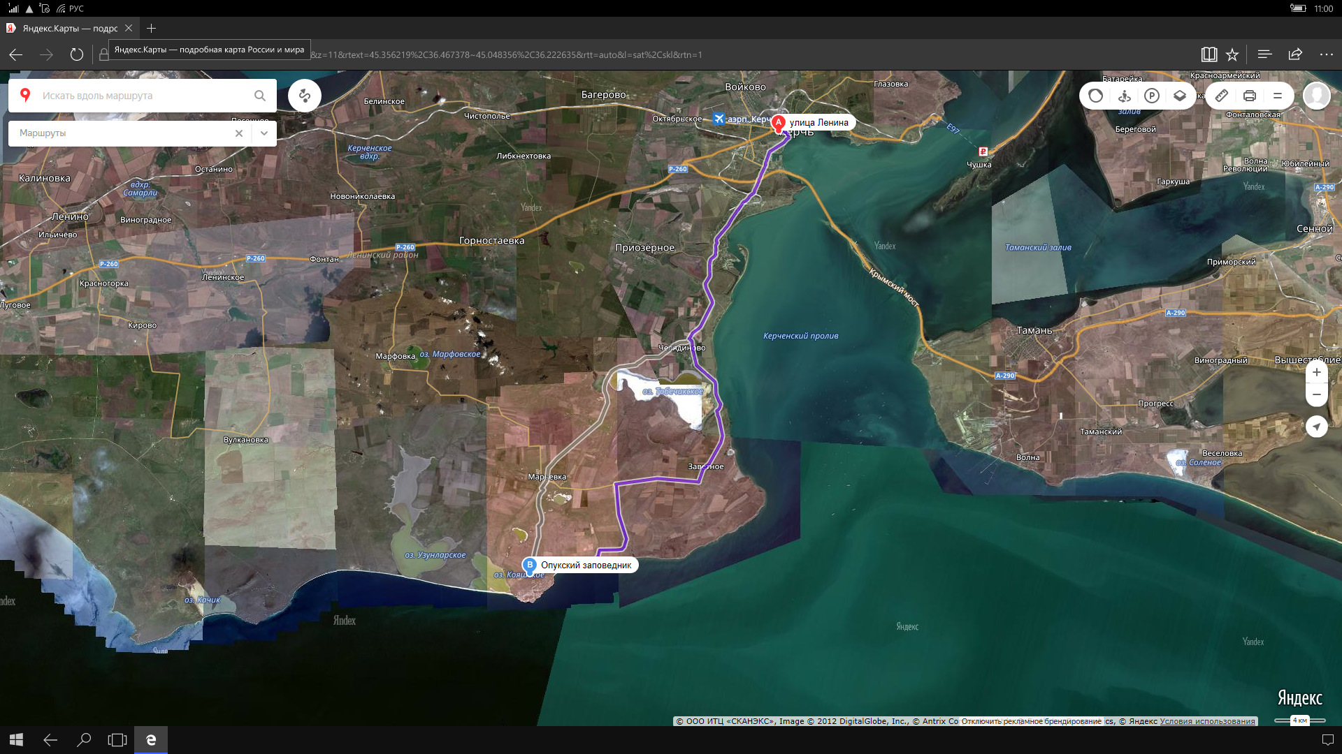Zoom out on the map
The width and height of the screenshot is (1342, 754).
[1317, 394]
